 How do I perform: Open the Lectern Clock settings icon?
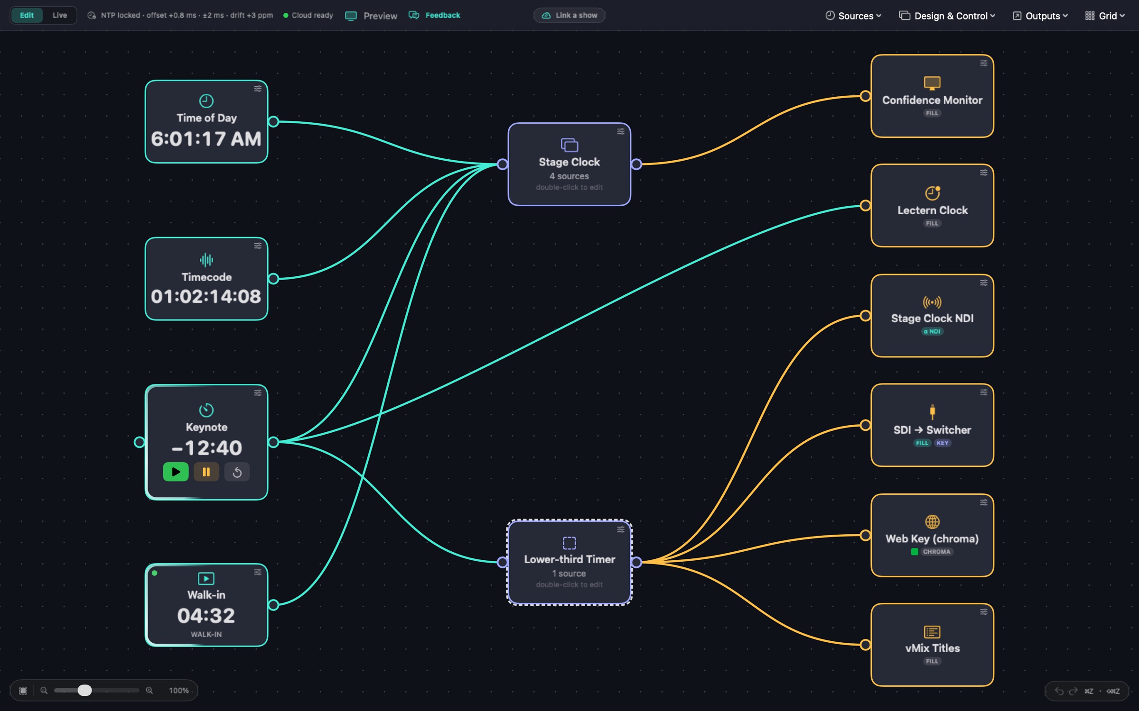984,173
